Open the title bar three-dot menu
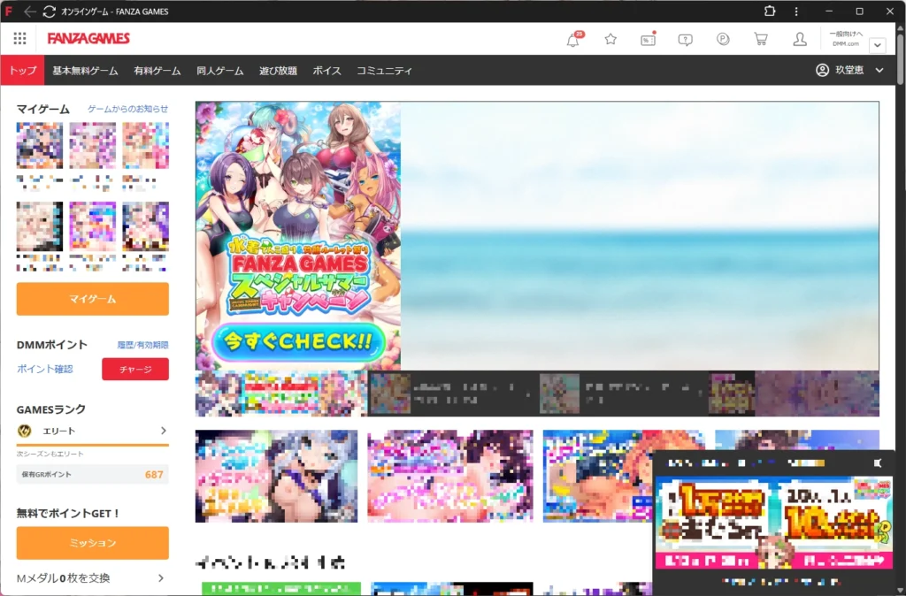906x596 pixels. click(x=796, y=11)
